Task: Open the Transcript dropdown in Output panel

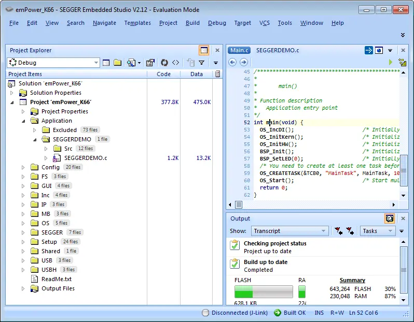Action: pos(324,231)
